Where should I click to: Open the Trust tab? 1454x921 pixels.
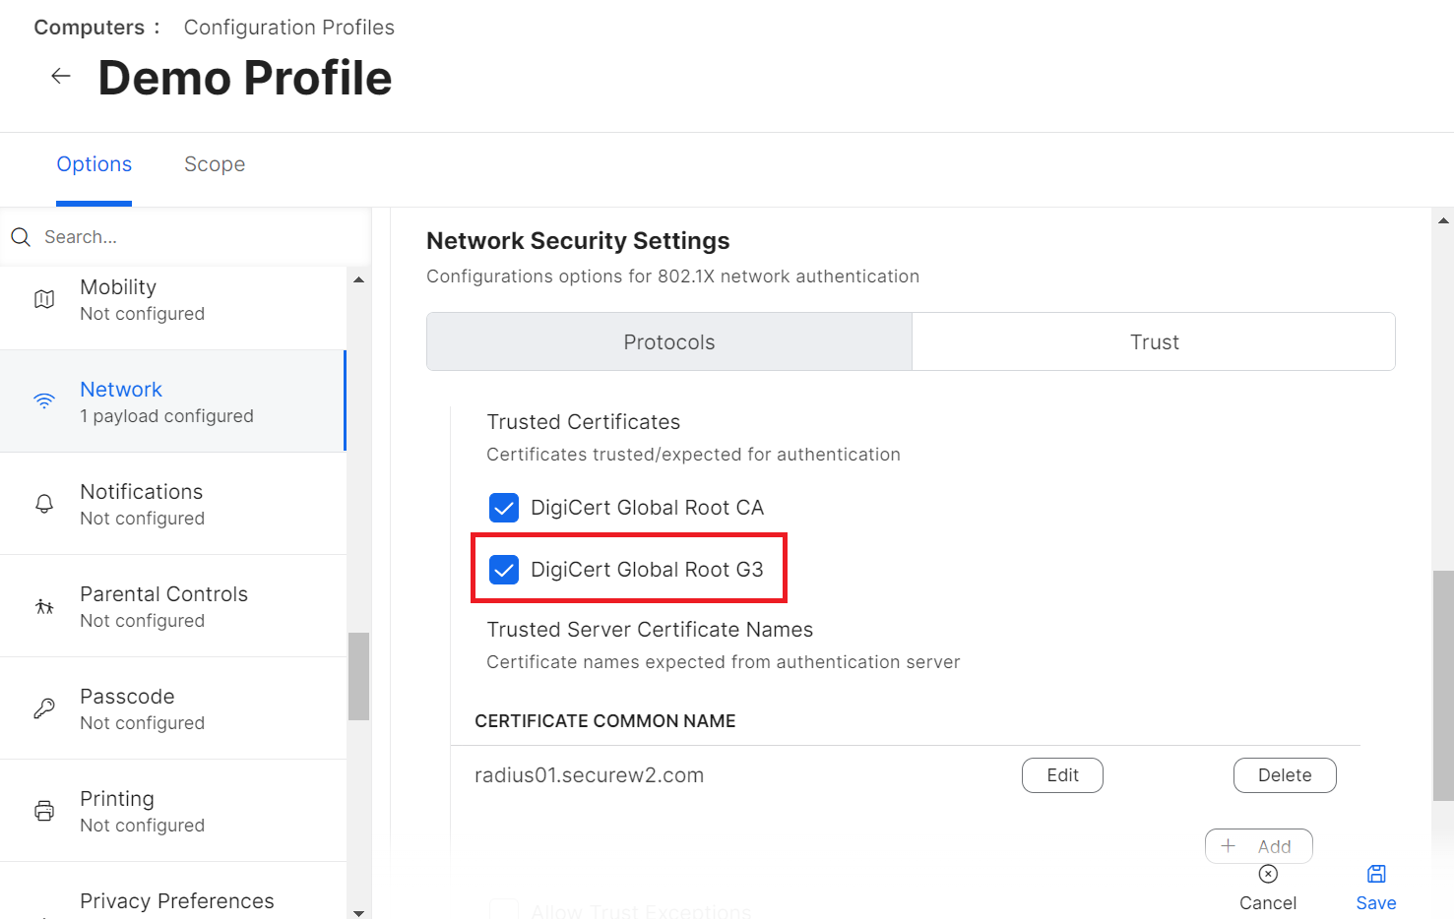pyautogui.click(x=1154, y=341)
